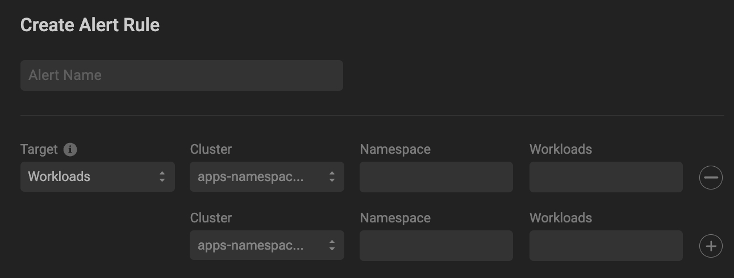Click the second row Cluster label
The image size is (734, 278).
(211, 218)
